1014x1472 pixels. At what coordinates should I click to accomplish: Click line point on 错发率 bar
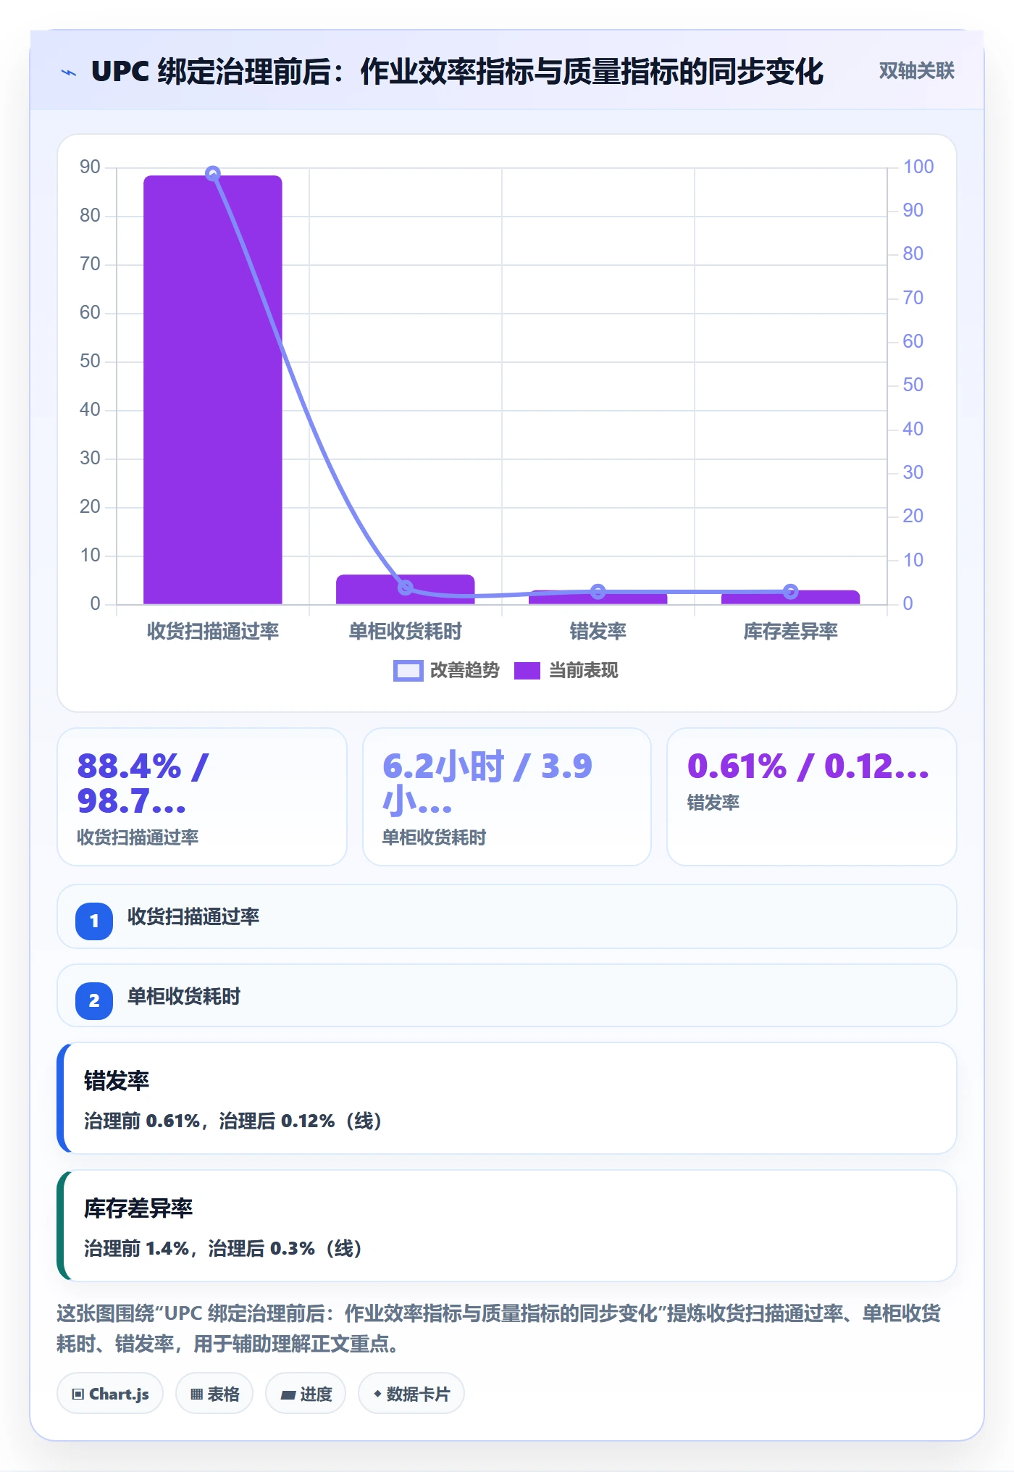pos(598,592)
